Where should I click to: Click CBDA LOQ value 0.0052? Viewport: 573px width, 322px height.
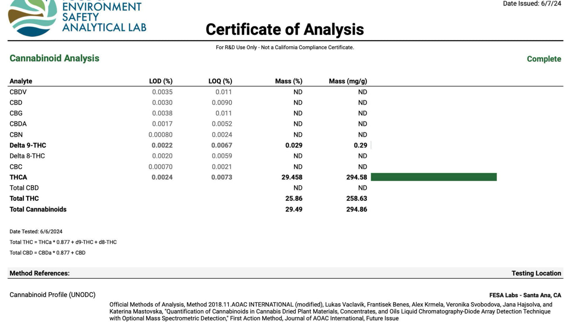tap(222, 124)
